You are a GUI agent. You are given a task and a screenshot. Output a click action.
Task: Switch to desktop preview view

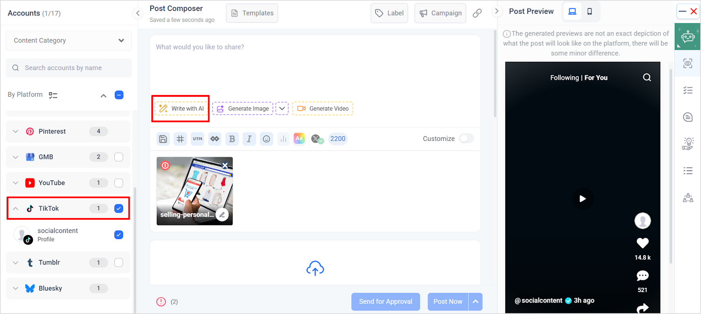pos(572,11)
